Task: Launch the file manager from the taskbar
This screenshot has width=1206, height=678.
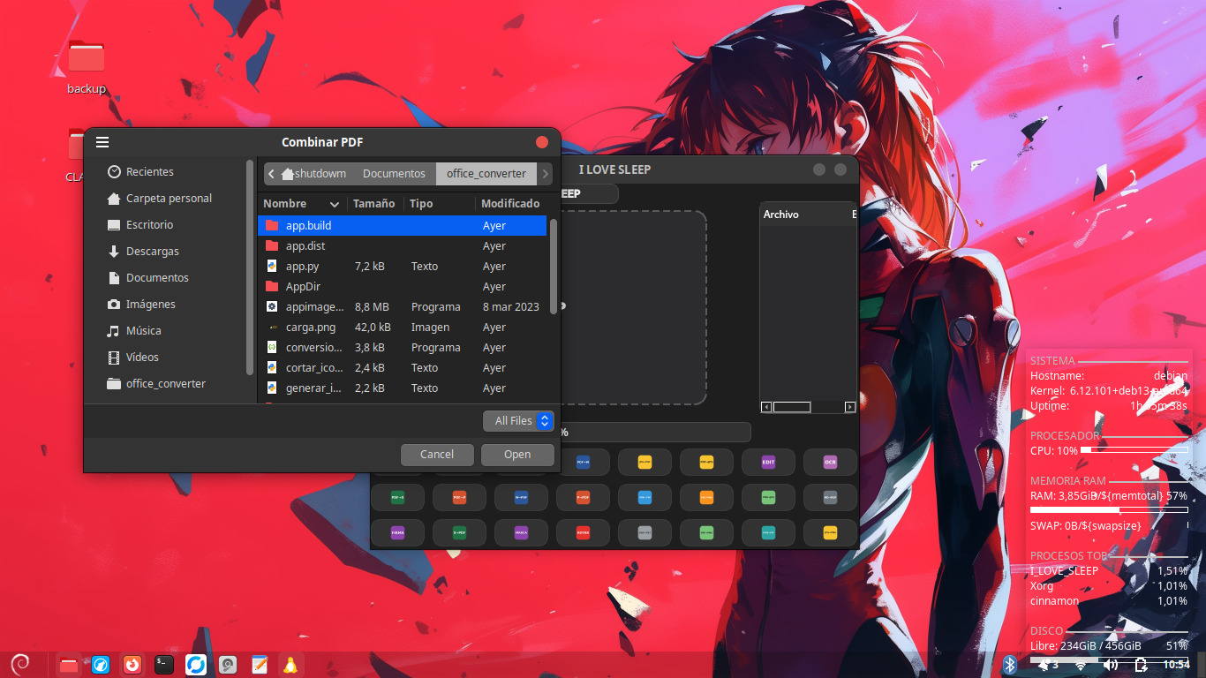Action: (x=69, y=665)
